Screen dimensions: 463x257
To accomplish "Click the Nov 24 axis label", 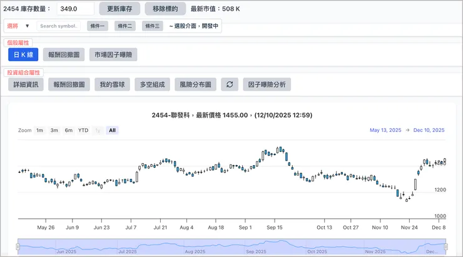I will point(409,228).
